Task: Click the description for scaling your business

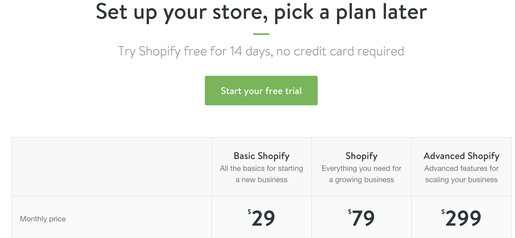Action: [x=461, y=174]
